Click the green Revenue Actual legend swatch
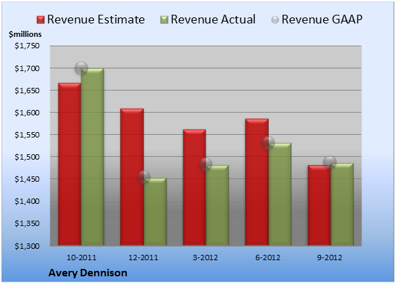This screenshot has width=395, height=283. coord(164,20)
